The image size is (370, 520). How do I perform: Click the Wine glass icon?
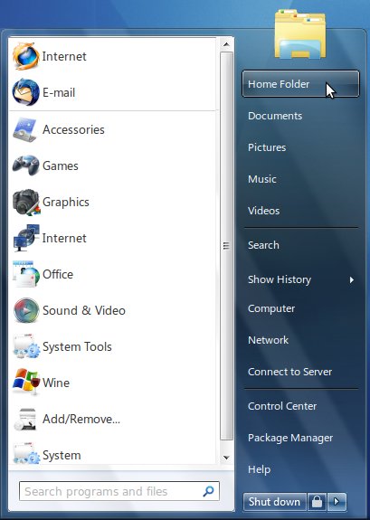pos(26,382)
